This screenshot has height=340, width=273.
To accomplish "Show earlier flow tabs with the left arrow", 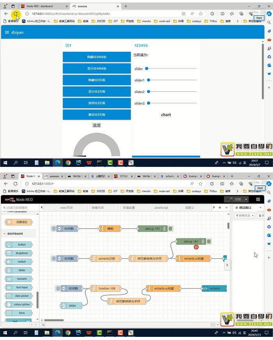I will 42,207.
